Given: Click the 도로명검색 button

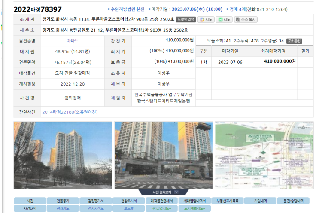Looking at the screenshot, I should [x=186, y=19].
